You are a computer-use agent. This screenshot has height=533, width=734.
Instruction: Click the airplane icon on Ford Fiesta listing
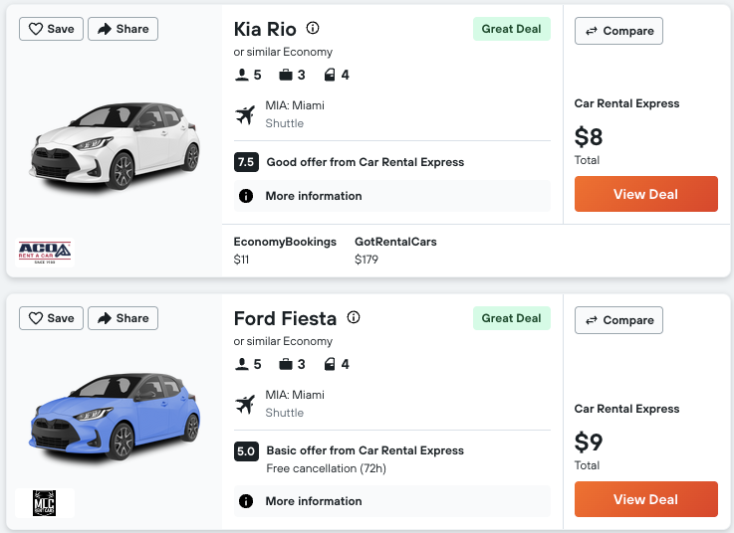click(245, 404)
